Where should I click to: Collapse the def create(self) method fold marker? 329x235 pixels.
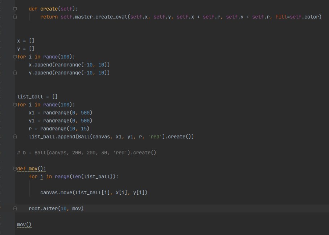click(15, 9)
